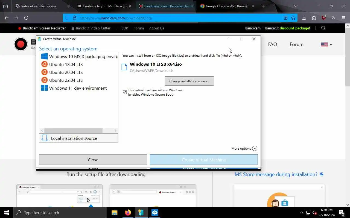This screenshot has width=350, height=218.
Task: Open the Firefox downloads panel
Action: 304,18
